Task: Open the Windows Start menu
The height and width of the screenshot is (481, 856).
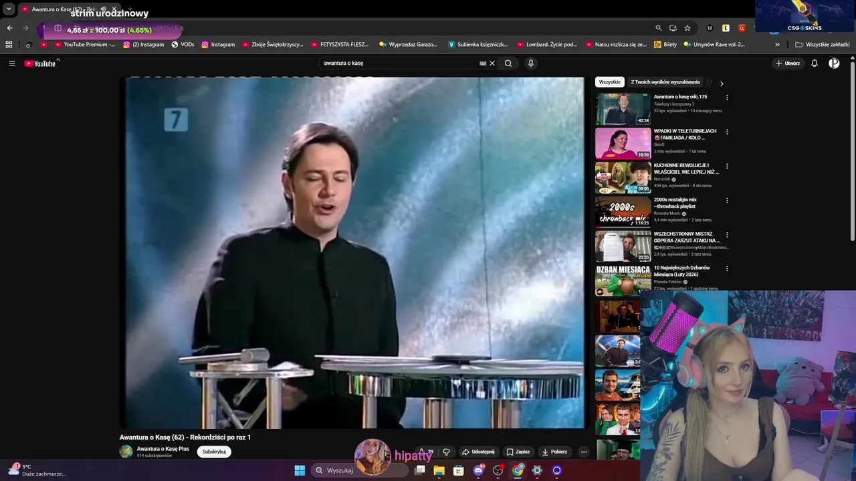Action: pos(300,470)
